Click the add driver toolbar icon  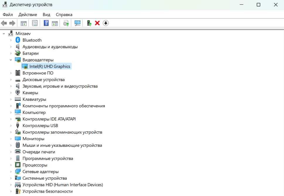click(89, 23)
